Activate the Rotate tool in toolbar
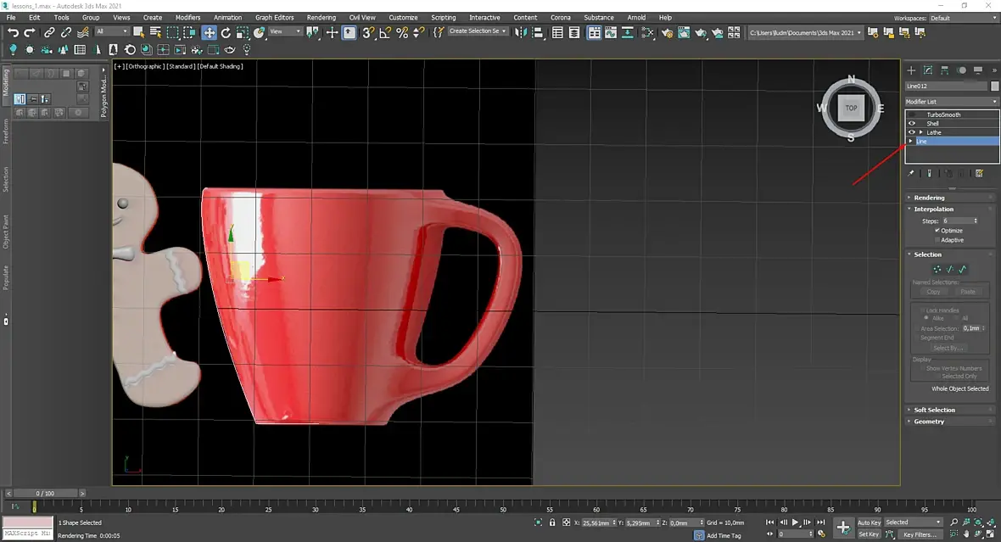1001x542 pixels. pyautogui.click(x=226, y=32)
